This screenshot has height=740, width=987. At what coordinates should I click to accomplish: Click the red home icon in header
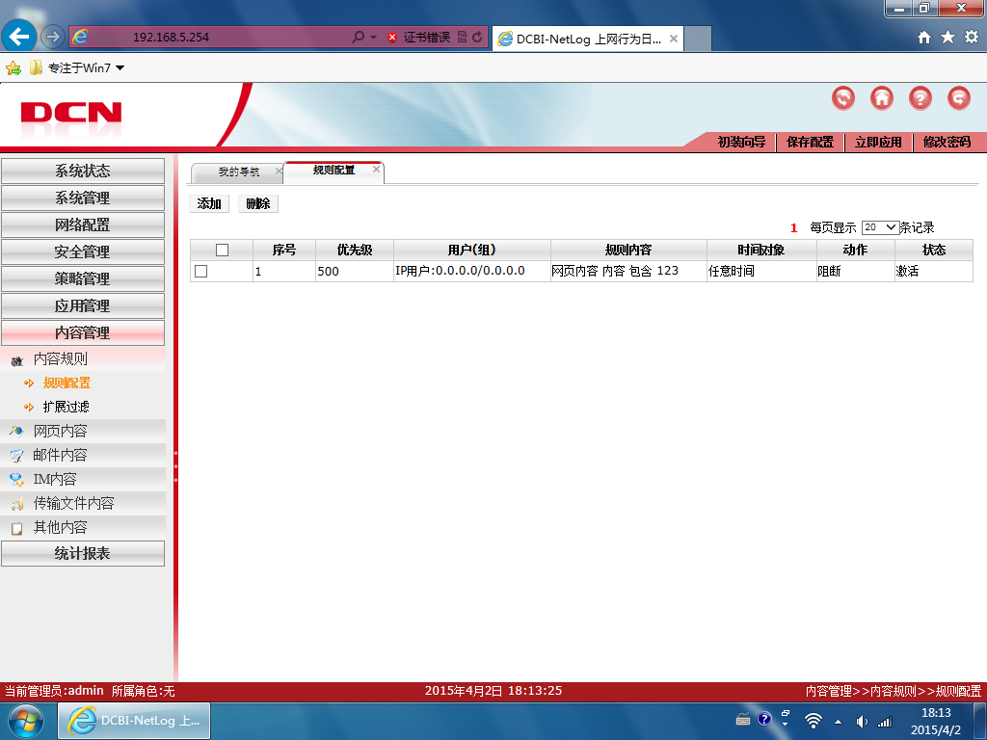coord(881,98)
